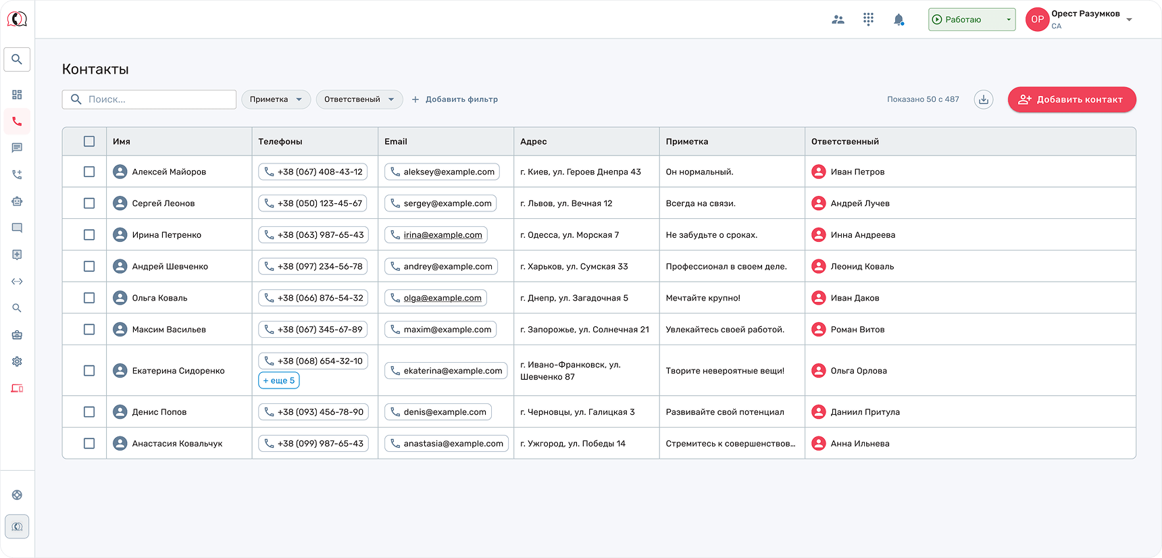Click the sidebar search button at top
Image resolution: width=1162 pixels, height=558 pixels.
point(17,59)
